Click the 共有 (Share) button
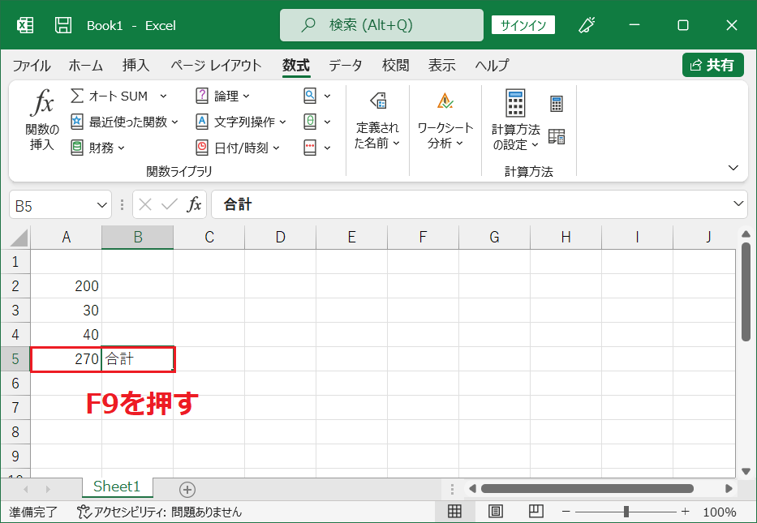The height and width of the screenshot is (523, 757). pos(712,66)
